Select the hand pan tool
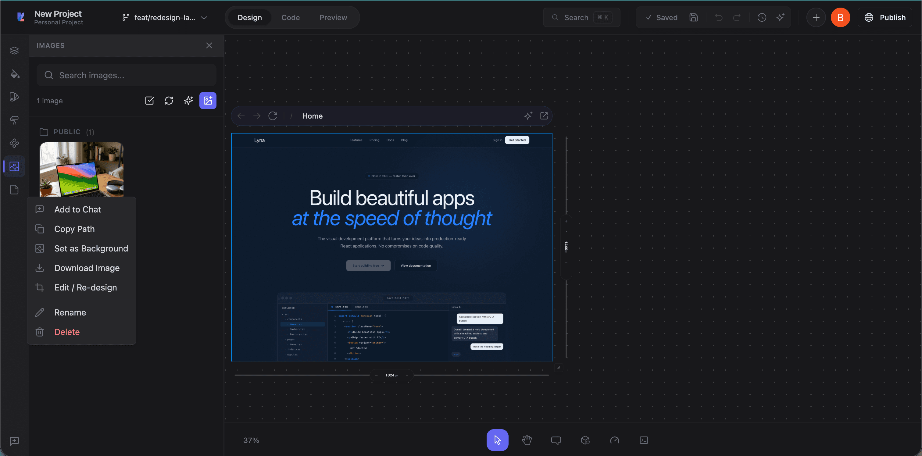The image size is (922, 456). pyautogui.click(x=527, y=440)
